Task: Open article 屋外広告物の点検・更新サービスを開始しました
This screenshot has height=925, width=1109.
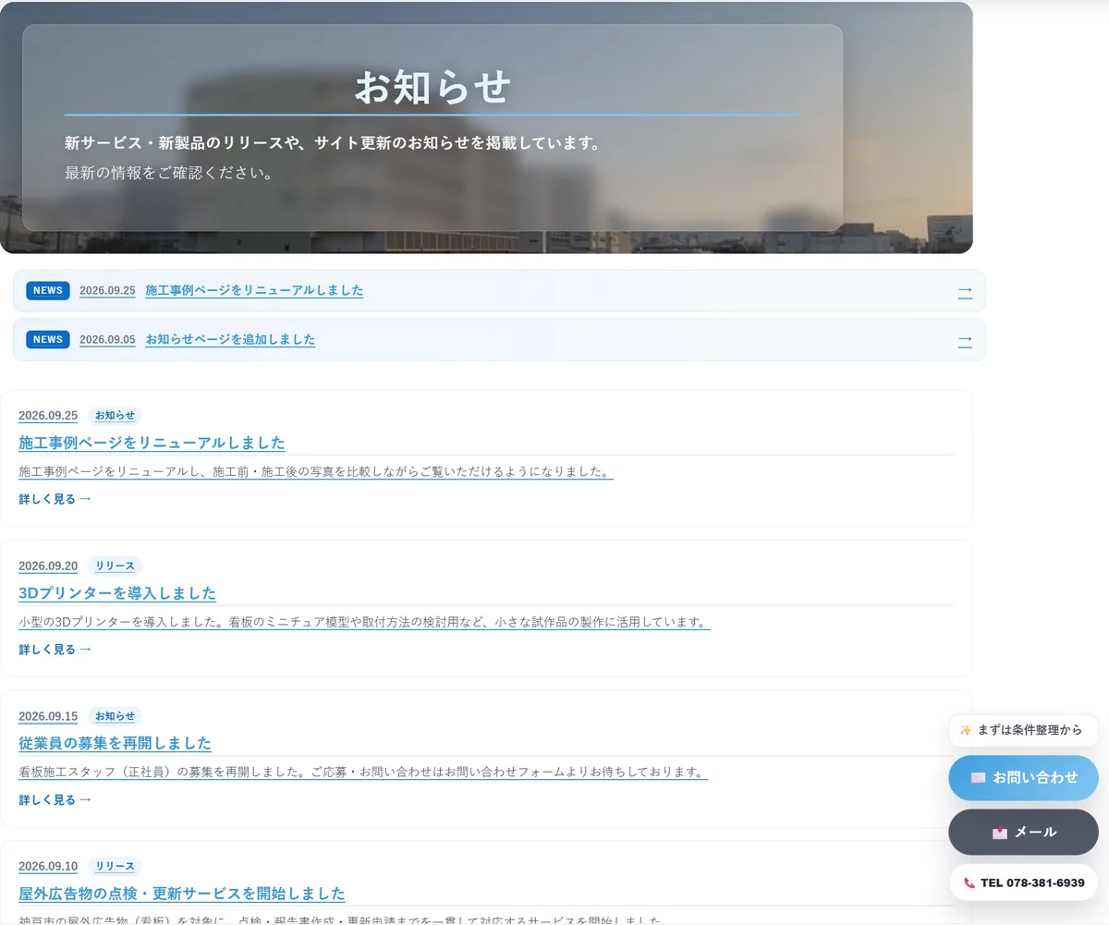Action: tap(182, 895)
